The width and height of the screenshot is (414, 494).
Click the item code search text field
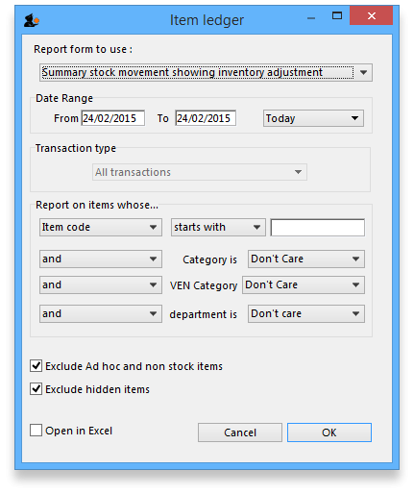tap(317, 228)
